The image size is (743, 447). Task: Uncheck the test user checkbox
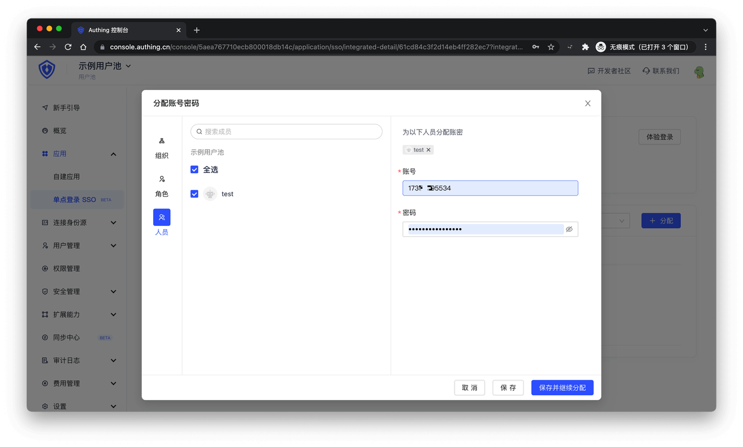coord(194,194)
